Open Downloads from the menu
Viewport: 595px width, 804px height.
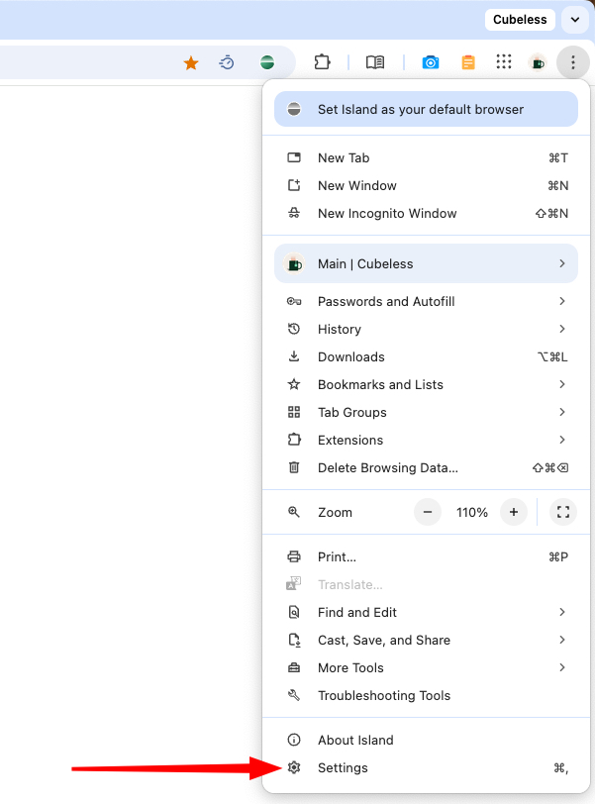point(426,356)
